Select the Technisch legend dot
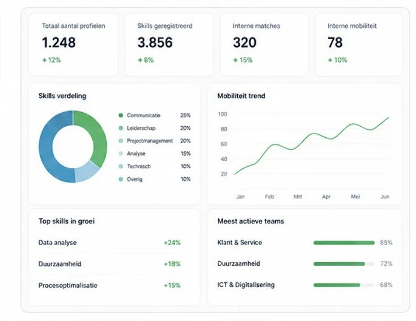 coord(121,166)
